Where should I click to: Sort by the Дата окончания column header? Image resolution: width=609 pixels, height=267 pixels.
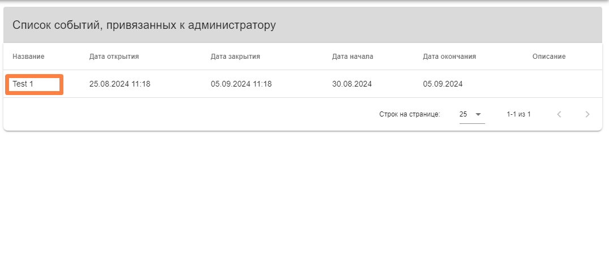(449, 57)
